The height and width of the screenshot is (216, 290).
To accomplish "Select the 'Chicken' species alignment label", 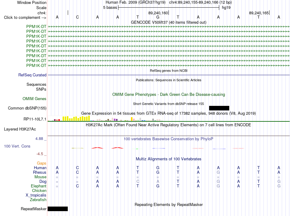I will (x=39, y=190).
